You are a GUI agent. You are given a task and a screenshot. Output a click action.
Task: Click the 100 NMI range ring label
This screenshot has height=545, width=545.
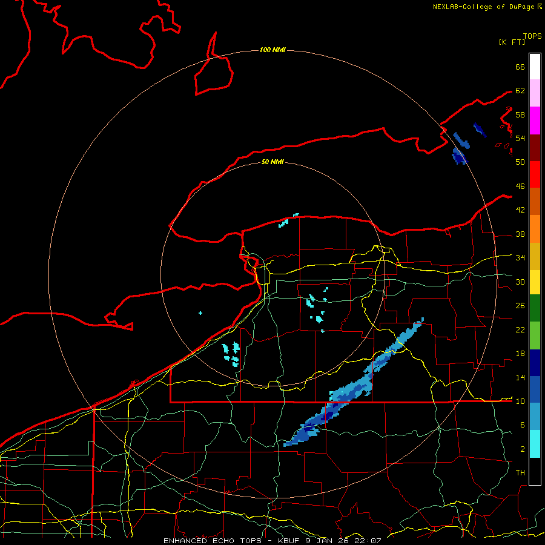pyautogui.click(x=272, y=50)
